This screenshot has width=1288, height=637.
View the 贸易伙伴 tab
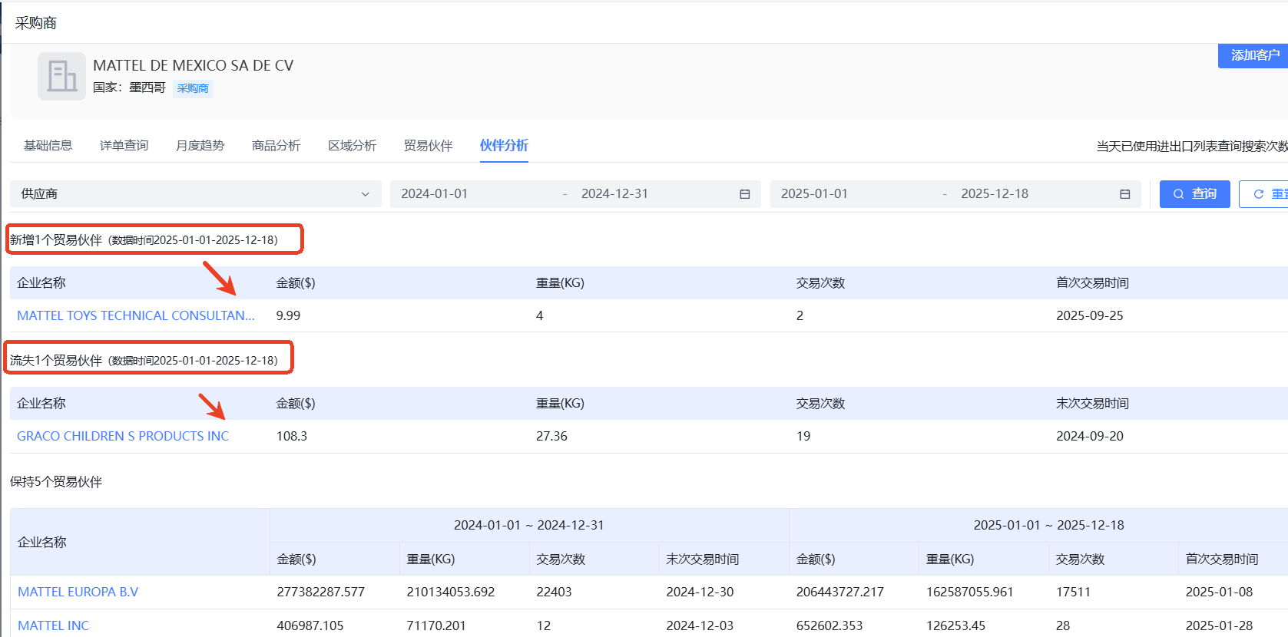(428, 145)
